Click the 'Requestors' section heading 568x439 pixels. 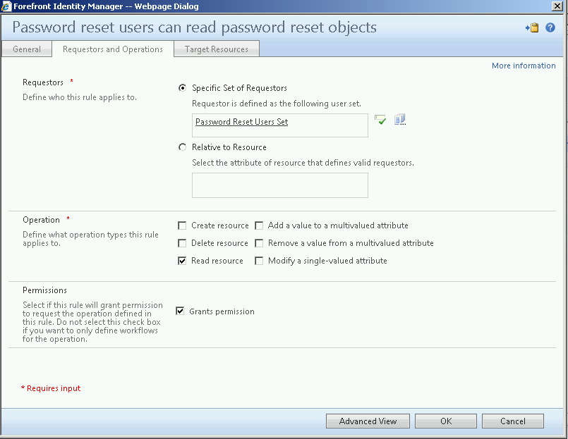(x=43, y=82)
